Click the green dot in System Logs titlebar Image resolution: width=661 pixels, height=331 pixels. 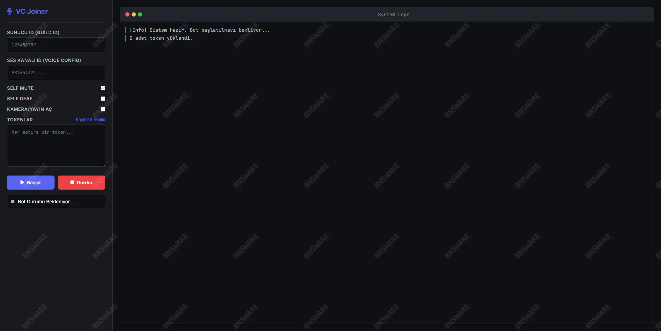(x=140, y=14)
